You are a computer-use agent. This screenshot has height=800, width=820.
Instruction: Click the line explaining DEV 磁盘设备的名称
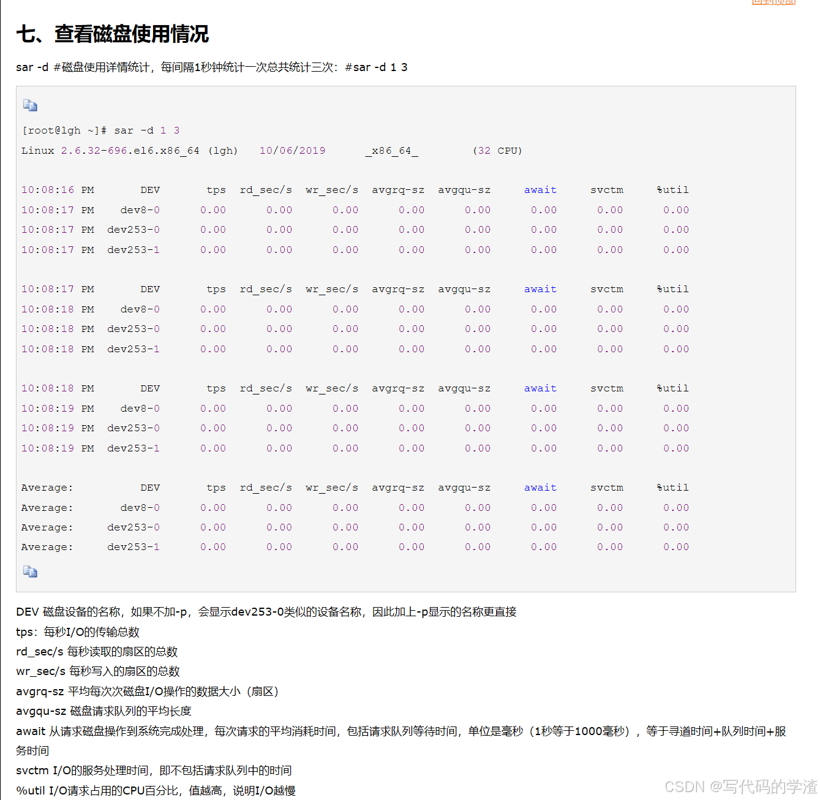coord(266,612)
